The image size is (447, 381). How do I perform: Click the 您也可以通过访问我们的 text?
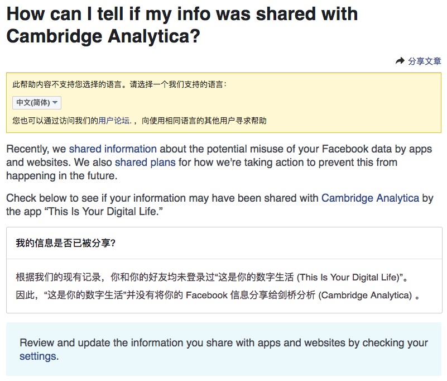pyautogui.click(x=55, y=120)
